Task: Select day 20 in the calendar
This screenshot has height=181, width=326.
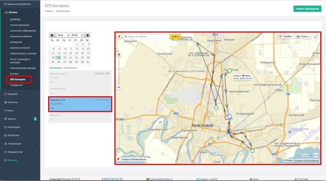Action: (x=64, y=57)
